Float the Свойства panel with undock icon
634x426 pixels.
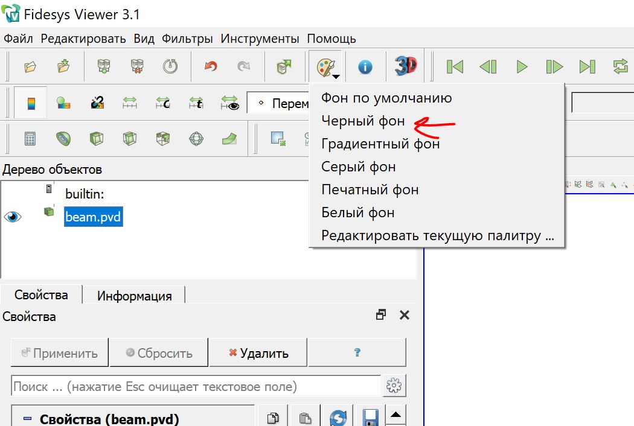[x=381, y=315]
